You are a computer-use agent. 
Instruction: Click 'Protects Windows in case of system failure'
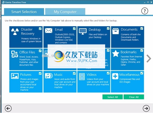tap(31, 40)
